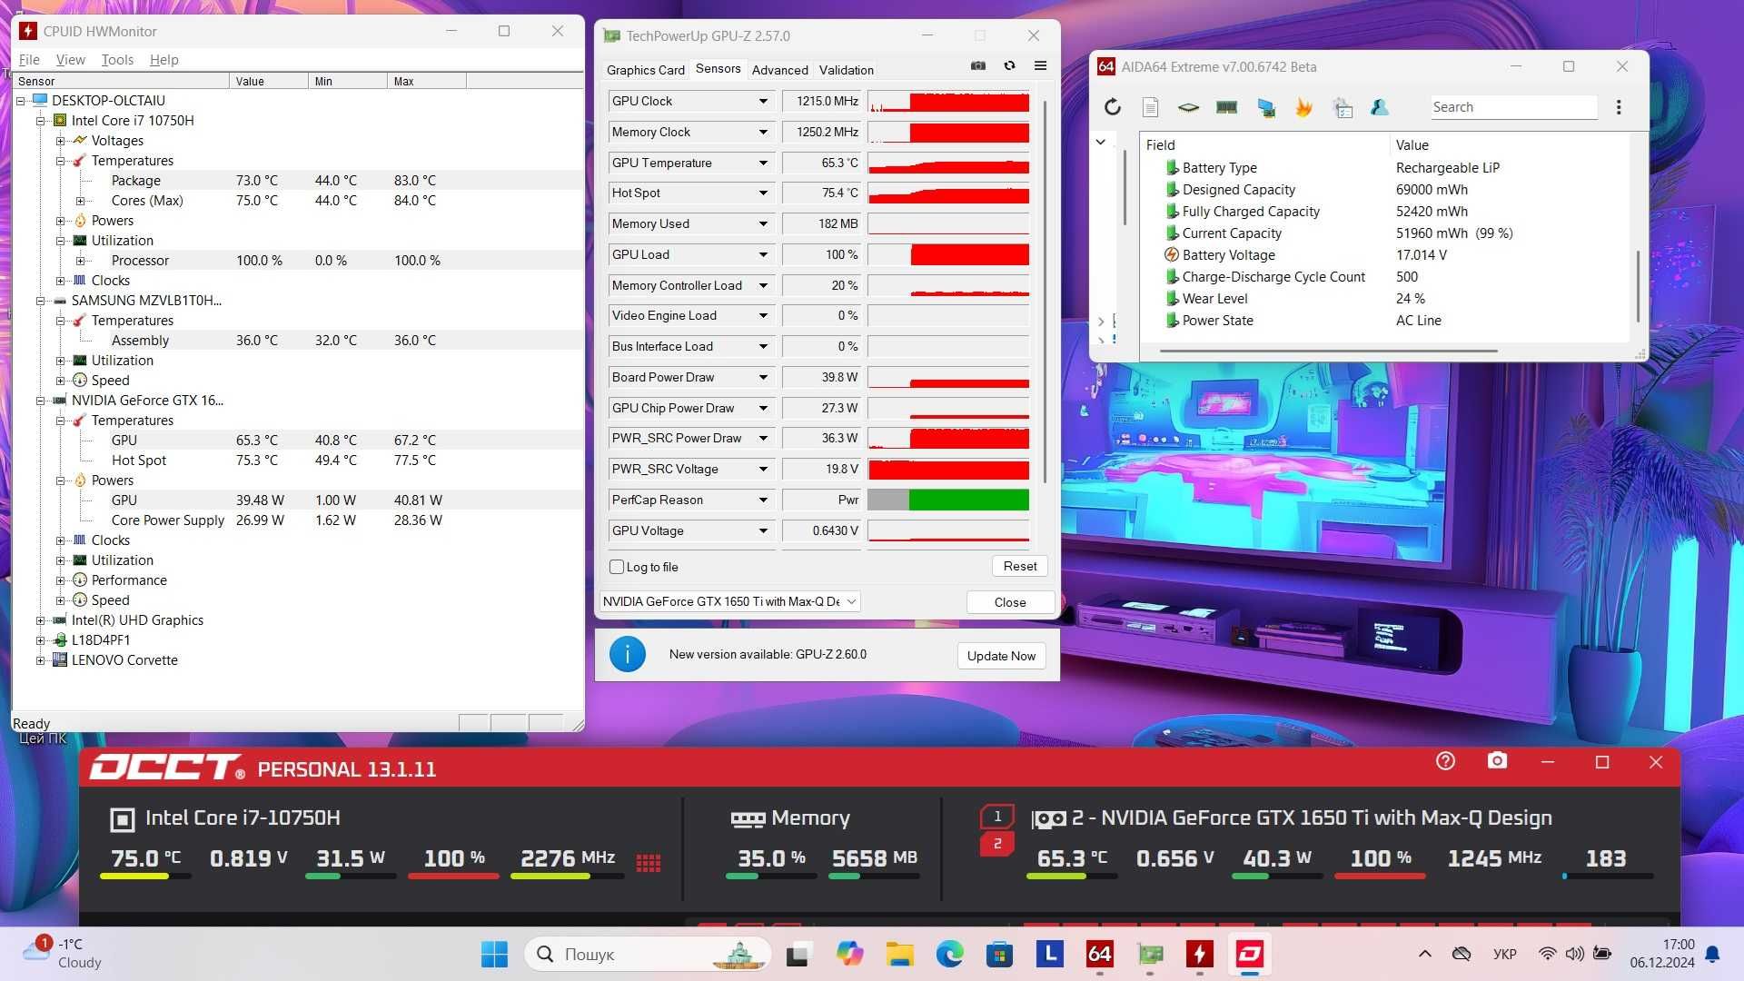The height and width of the screenshot is (981, 1744).
Task: Collapse the Intel Core i7 10750H node
Action: [40, 121]
